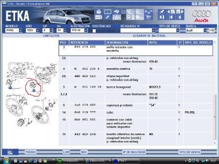Click the LDM button
This screenshot has width=219, height=164.
click(66, 152)
